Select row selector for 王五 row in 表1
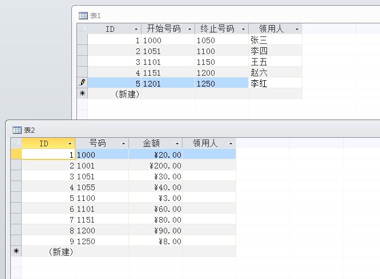 82,61
